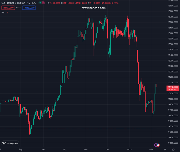Click the 2023 label on time axis
The image size is (180, 152).
click(x=129, y=149)
